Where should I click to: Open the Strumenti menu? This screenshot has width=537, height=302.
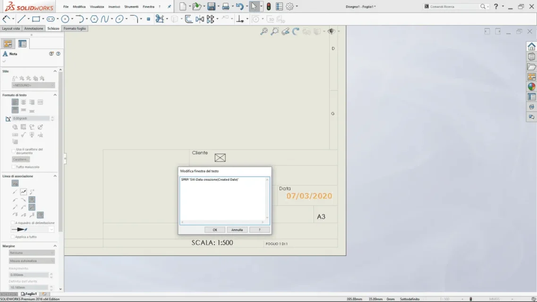tap(131, 7)
